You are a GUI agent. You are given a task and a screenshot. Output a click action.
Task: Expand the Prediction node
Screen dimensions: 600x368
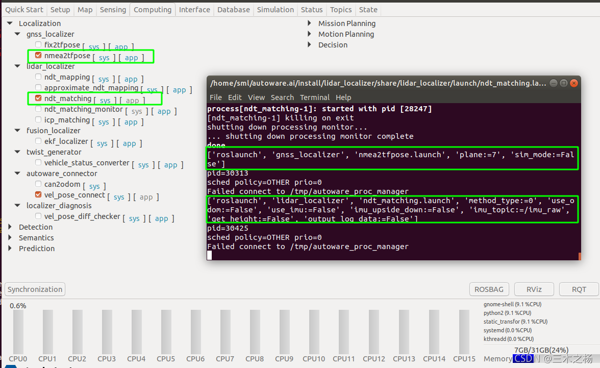10,249
